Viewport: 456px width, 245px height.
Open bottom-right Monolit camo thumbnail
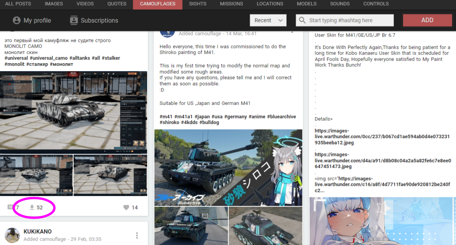tap(110, 176)
